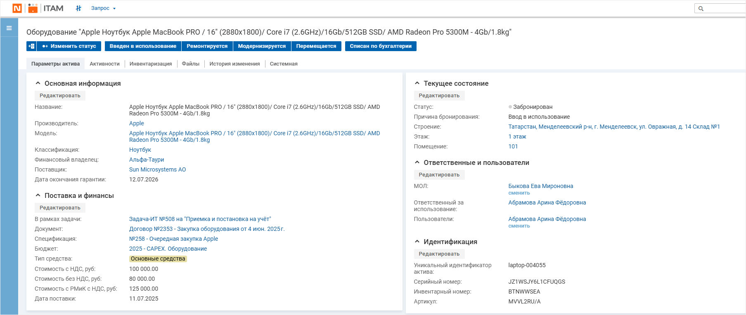Open the История изменения tab
Image resolution: width=746 pixels, height=315 pixels.
pos(234,64)
